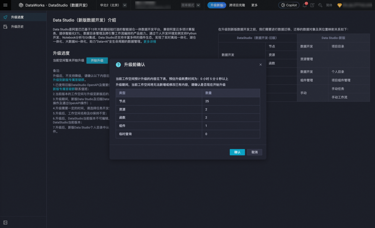The width and height of the screenshot is (375, 228).
Task: Launch the Copilot assistant
Action: (x=289, y=5)
